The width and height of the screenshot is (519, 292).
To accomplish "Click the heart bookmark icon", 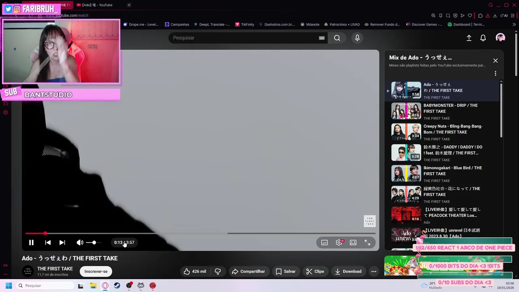I will [x=470, y=15].
